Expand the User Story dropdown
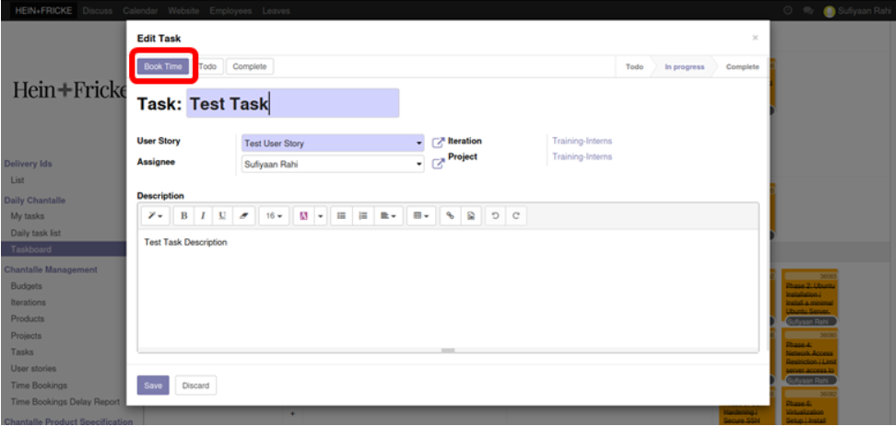The height and width of the screenshot is (426, 896). [419, 144]
